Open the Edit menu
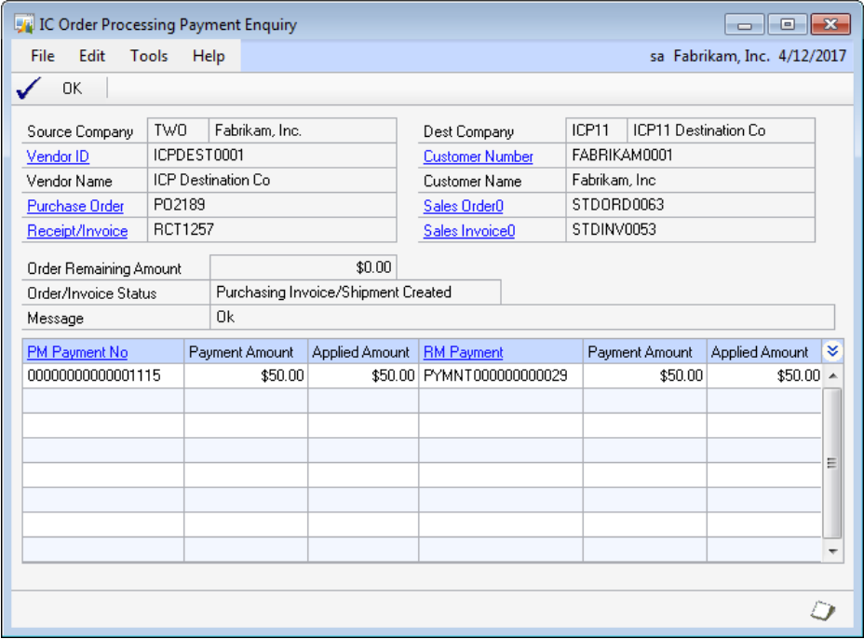The width and height of the screenshot is (864, 639). tap(92, 56)
